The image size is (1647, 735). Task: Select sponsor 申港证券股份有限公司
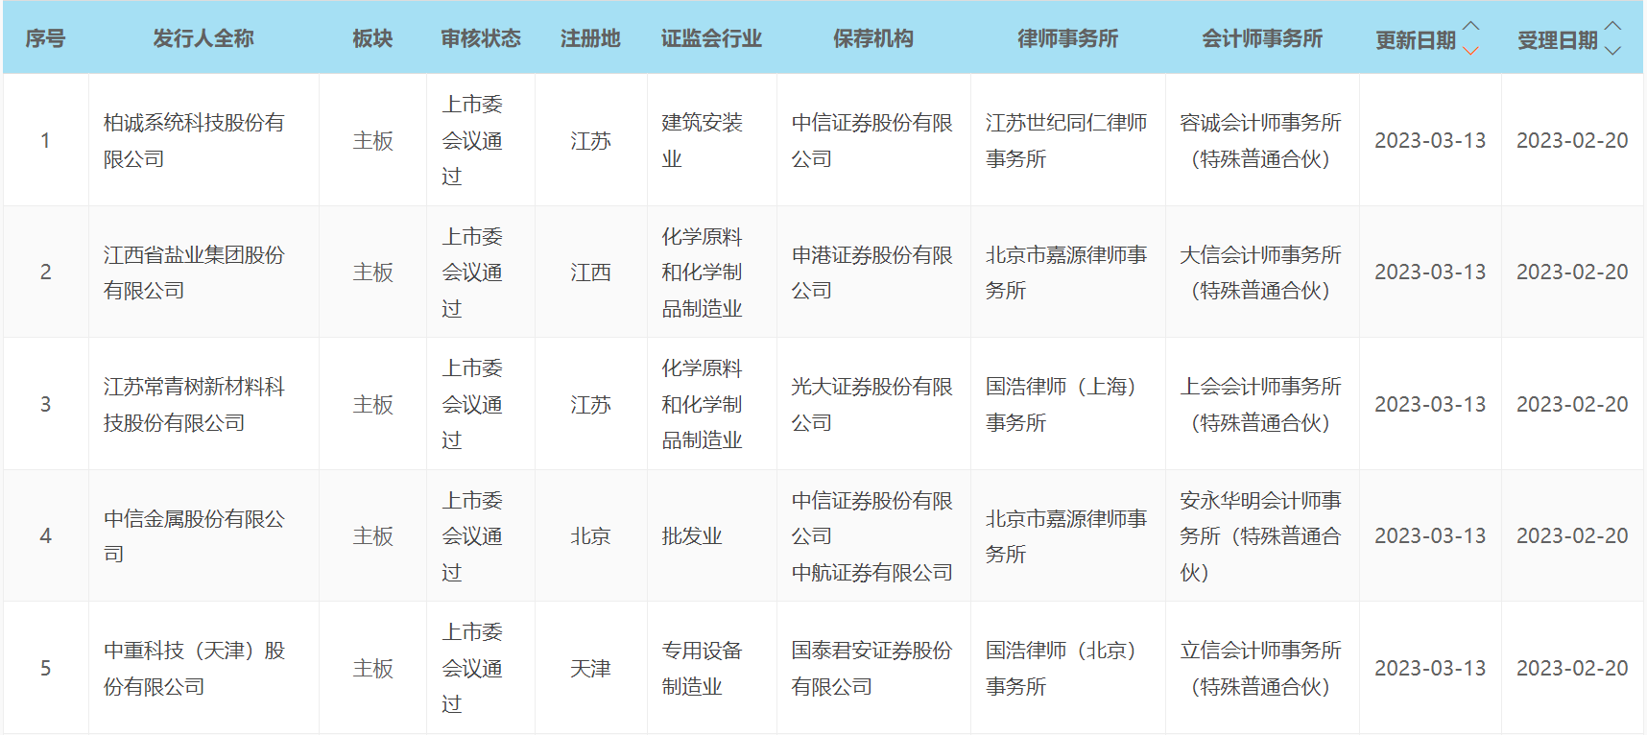[871, 273]
